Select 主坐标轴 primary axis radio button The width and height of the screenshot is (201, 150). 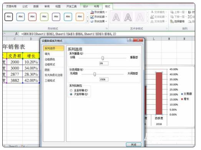[71, 91]
